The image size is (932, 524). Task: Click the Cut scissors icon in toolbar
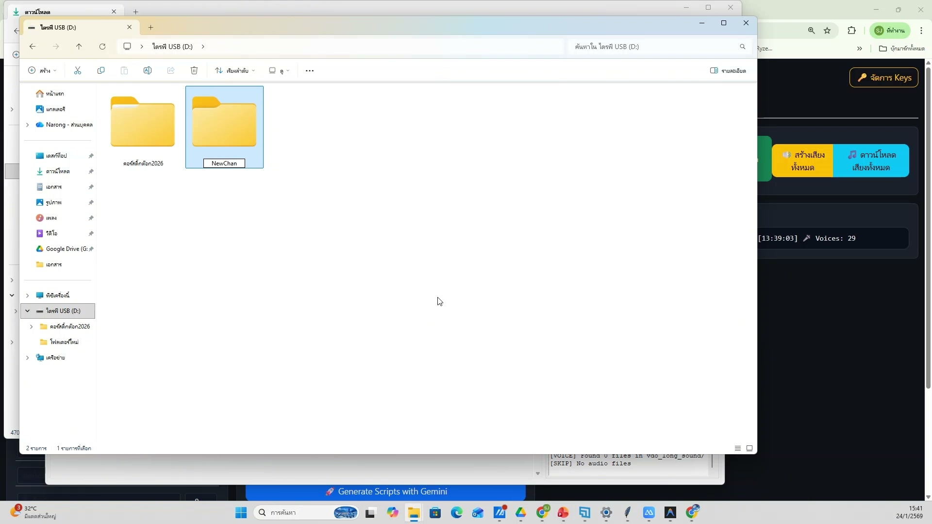78,71
